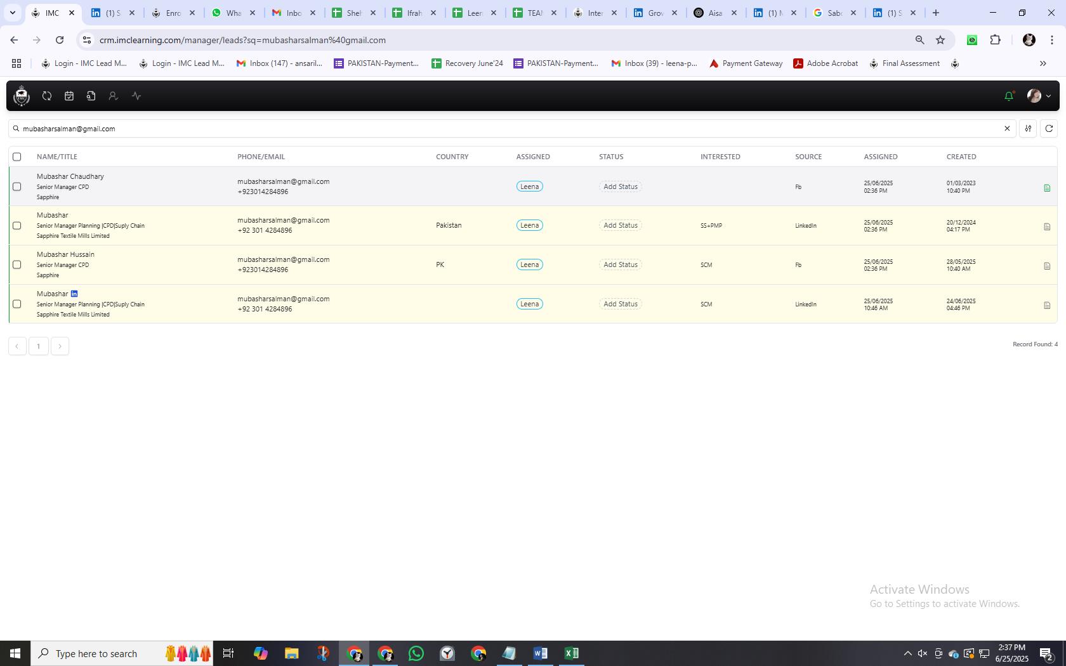Open the document search icon in the CRM header
Viewport: 1066px width, 666px height.
(91, 96)
